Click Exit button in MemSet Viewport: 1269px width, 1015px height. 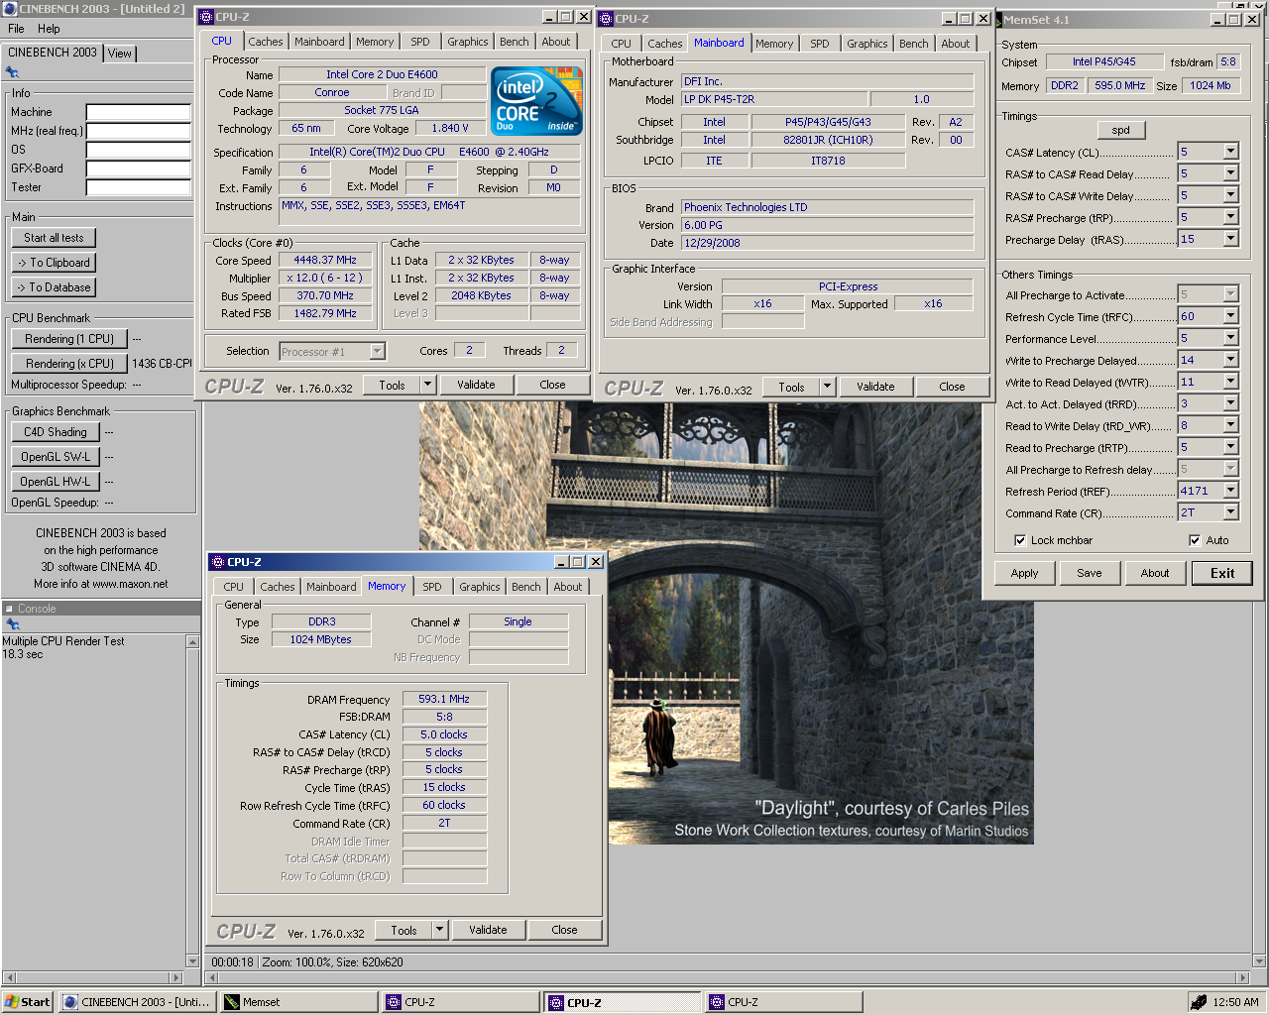click(1222, 573)
